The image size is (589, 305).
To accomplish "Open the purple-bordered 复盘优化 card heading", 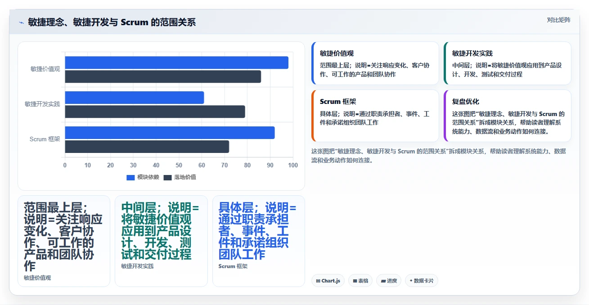I will pos(466,102).
